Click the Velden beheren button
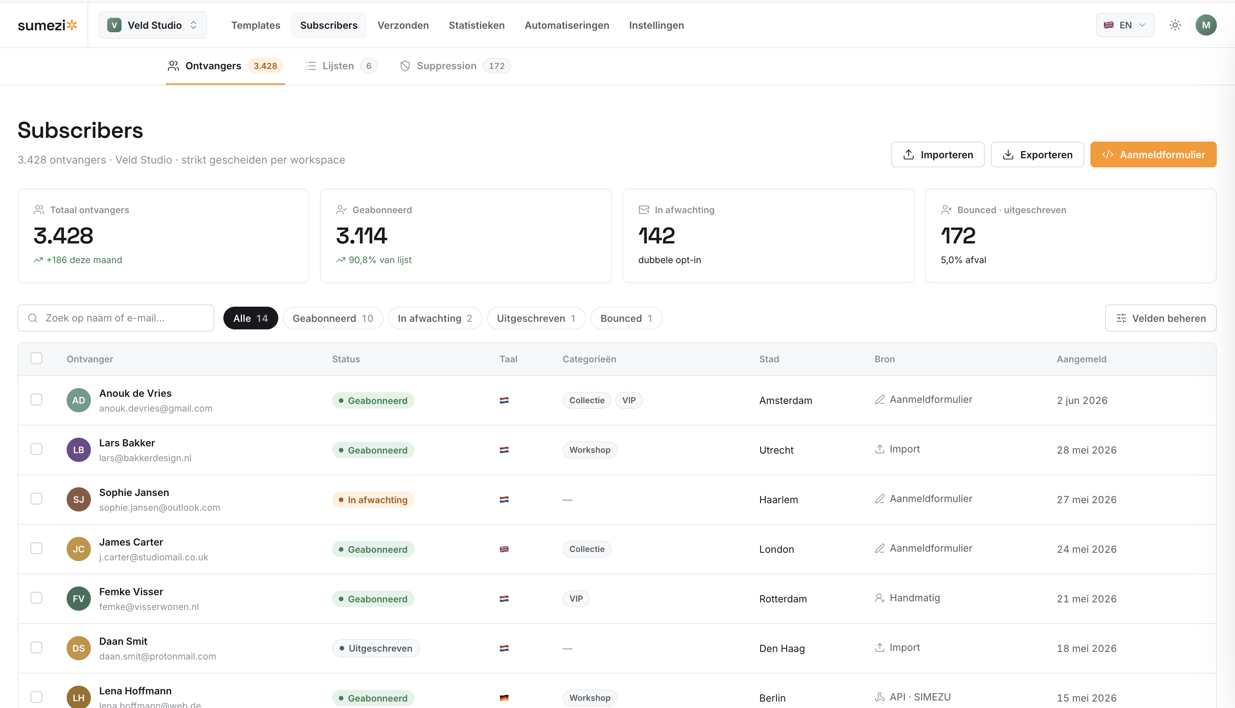 coord(1161,318)
